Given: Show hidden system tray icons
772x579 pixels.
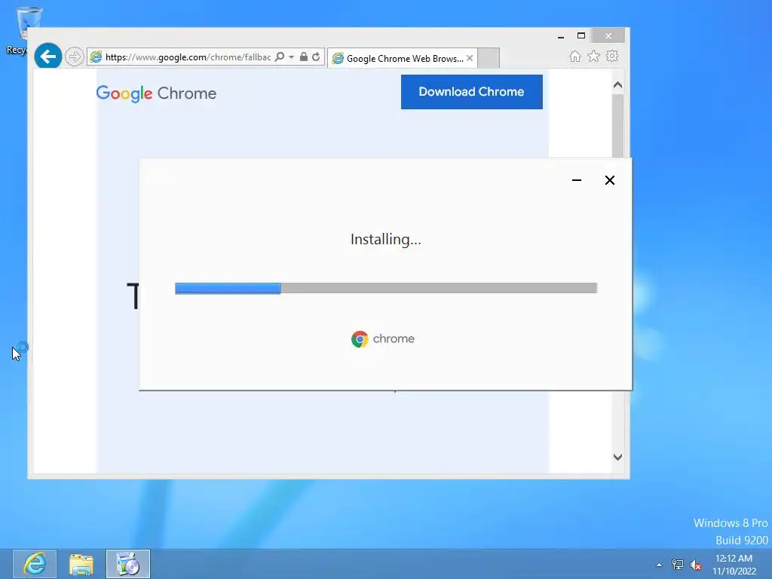Looking at the screenshot, I should (659, 565).
